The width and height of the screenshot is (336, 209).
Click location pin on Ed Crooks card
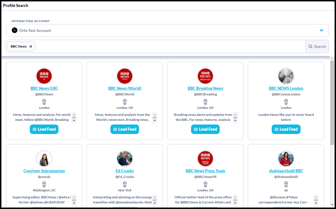[125, 184]
